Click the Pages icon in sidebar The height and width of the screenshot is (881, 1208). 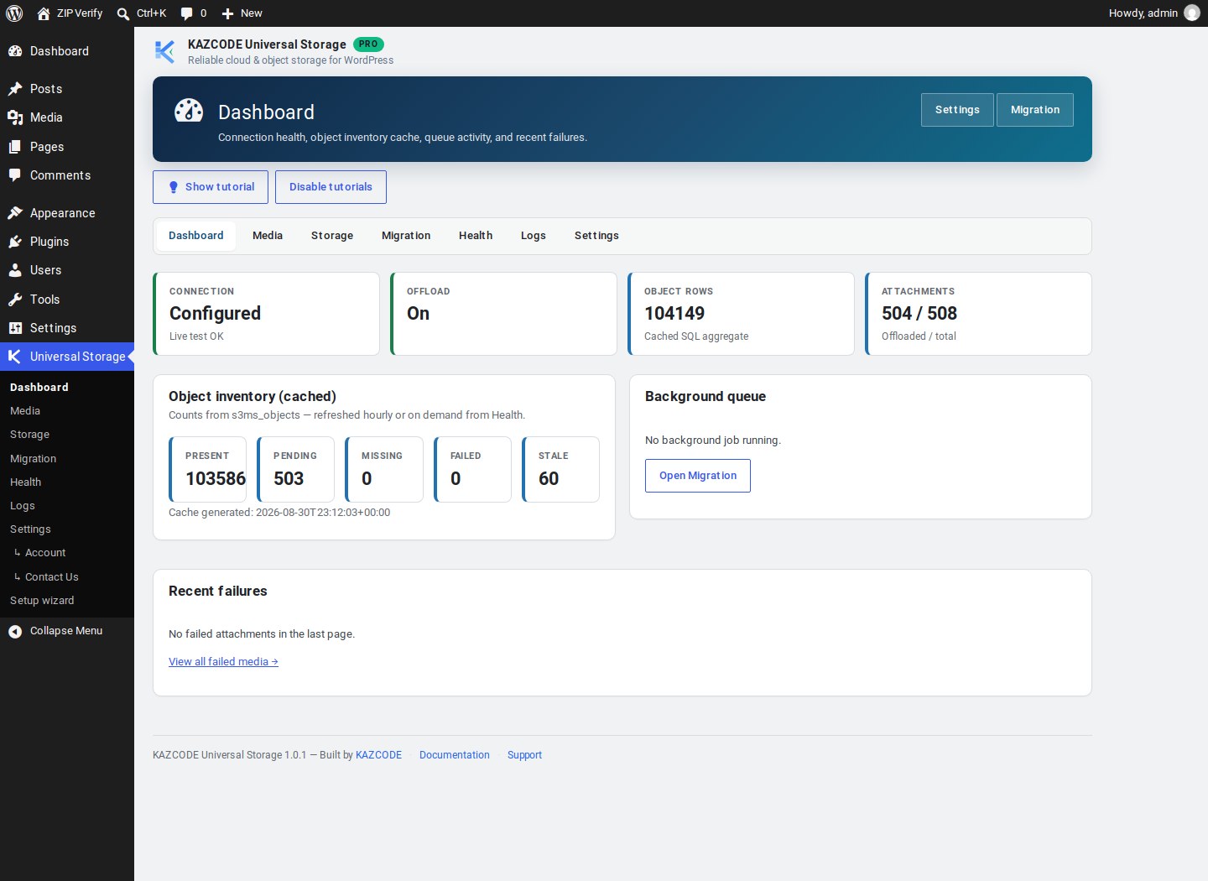tap(15, 147)
